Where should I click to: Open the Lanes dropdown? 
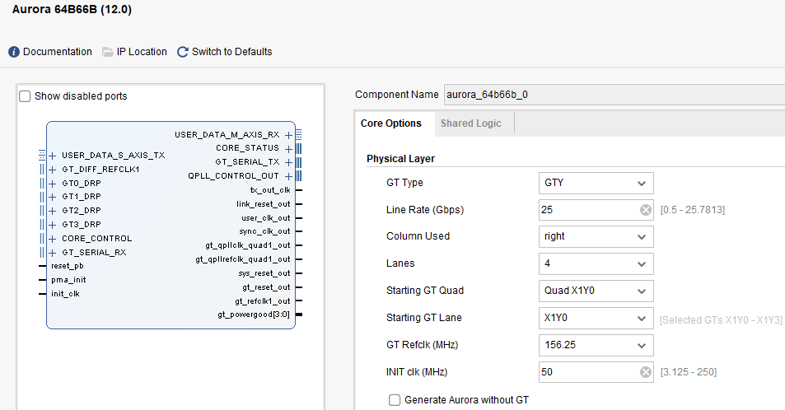pos(596,263)
